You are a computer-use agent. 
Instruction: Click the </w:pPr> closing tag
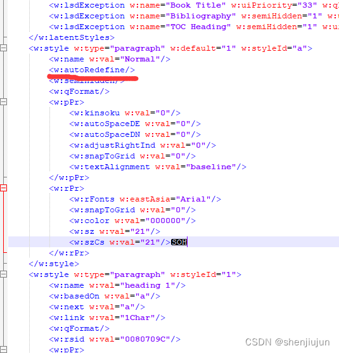click(x=69, y=177)
